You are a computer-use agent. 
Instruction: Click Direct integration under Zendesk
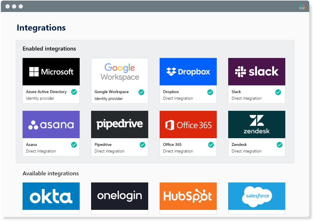point(246,151)
